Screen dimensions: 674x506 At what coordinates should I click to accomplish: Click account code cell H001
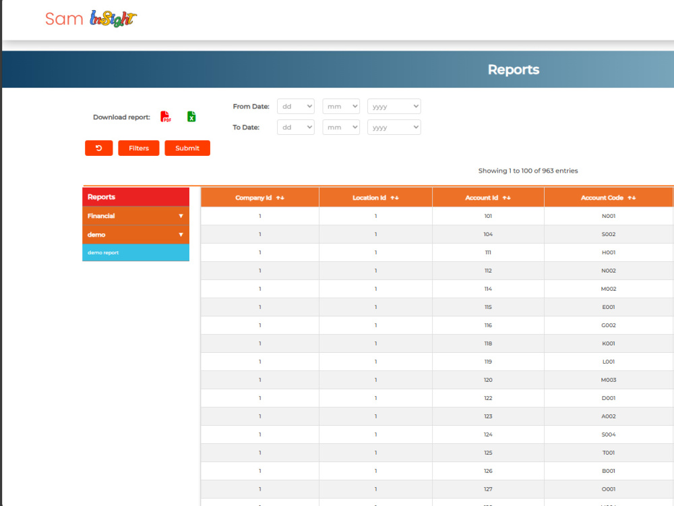[609, 252]
